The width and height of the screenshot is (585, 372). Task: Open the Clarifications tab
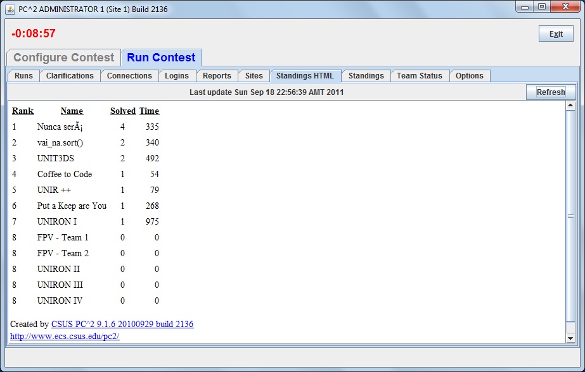pyautogui.click(x=70, y=76)
